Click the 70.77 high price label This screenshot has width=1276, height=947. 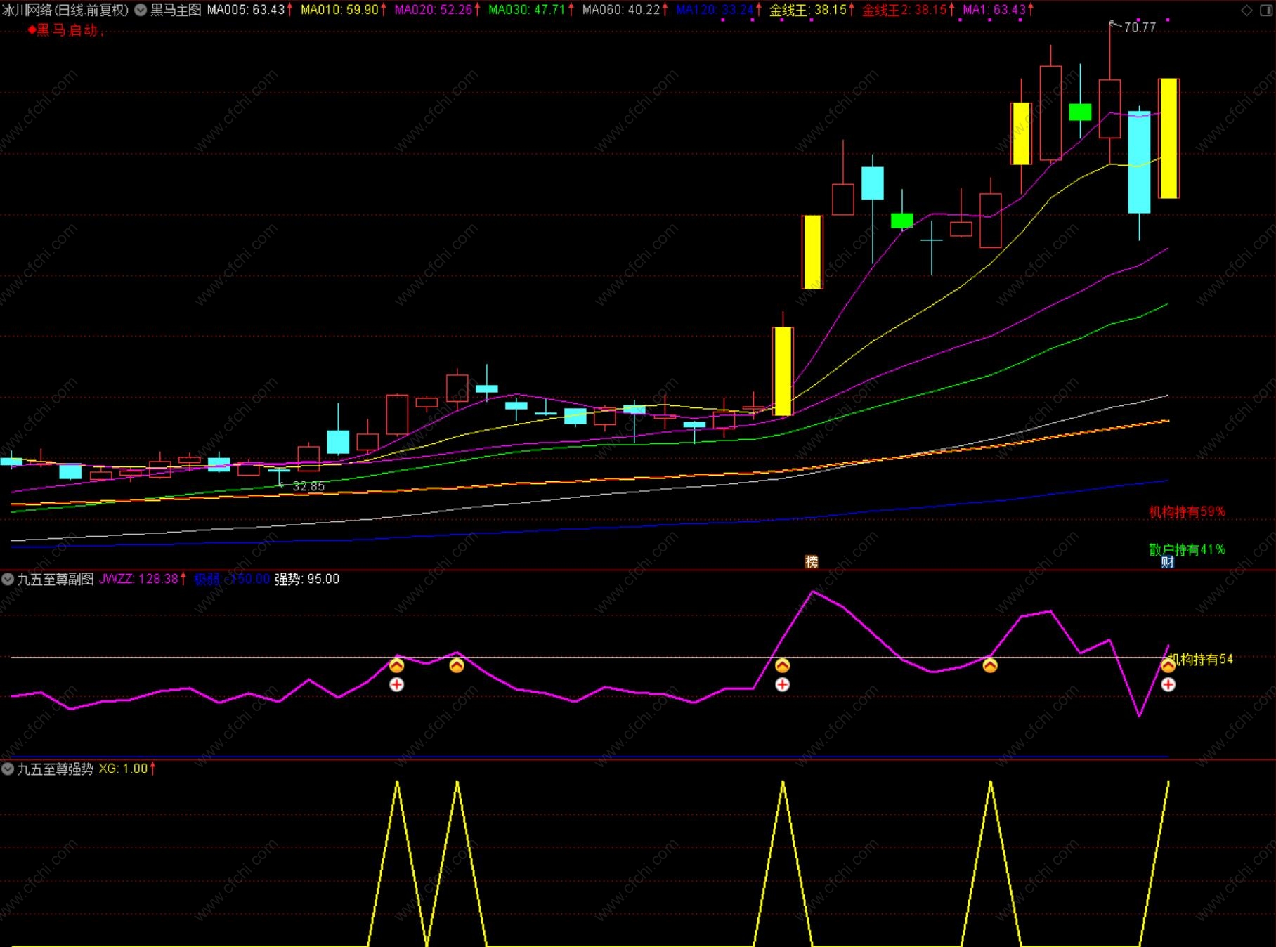(1140, 27)
